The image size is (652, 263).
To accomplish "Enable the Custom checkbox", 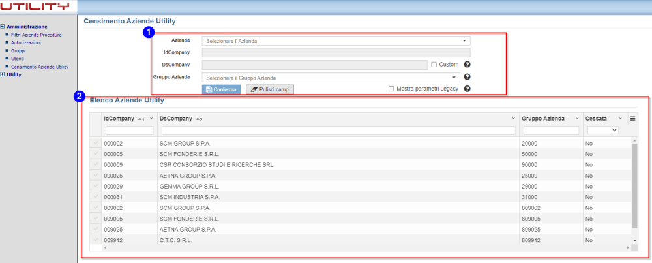I will tap(434, 65).
